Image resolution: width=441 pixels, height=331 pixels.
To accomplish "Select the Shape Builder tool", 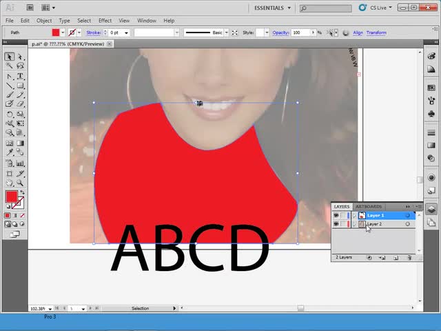I will click(x=9, y=132).
